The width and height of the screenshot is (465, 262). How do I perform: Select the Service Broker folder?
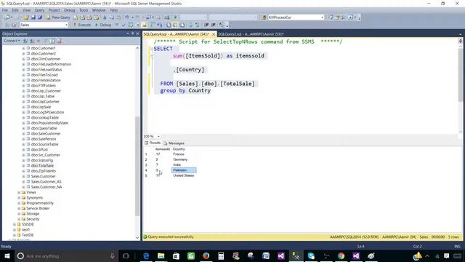coord(38,209)
